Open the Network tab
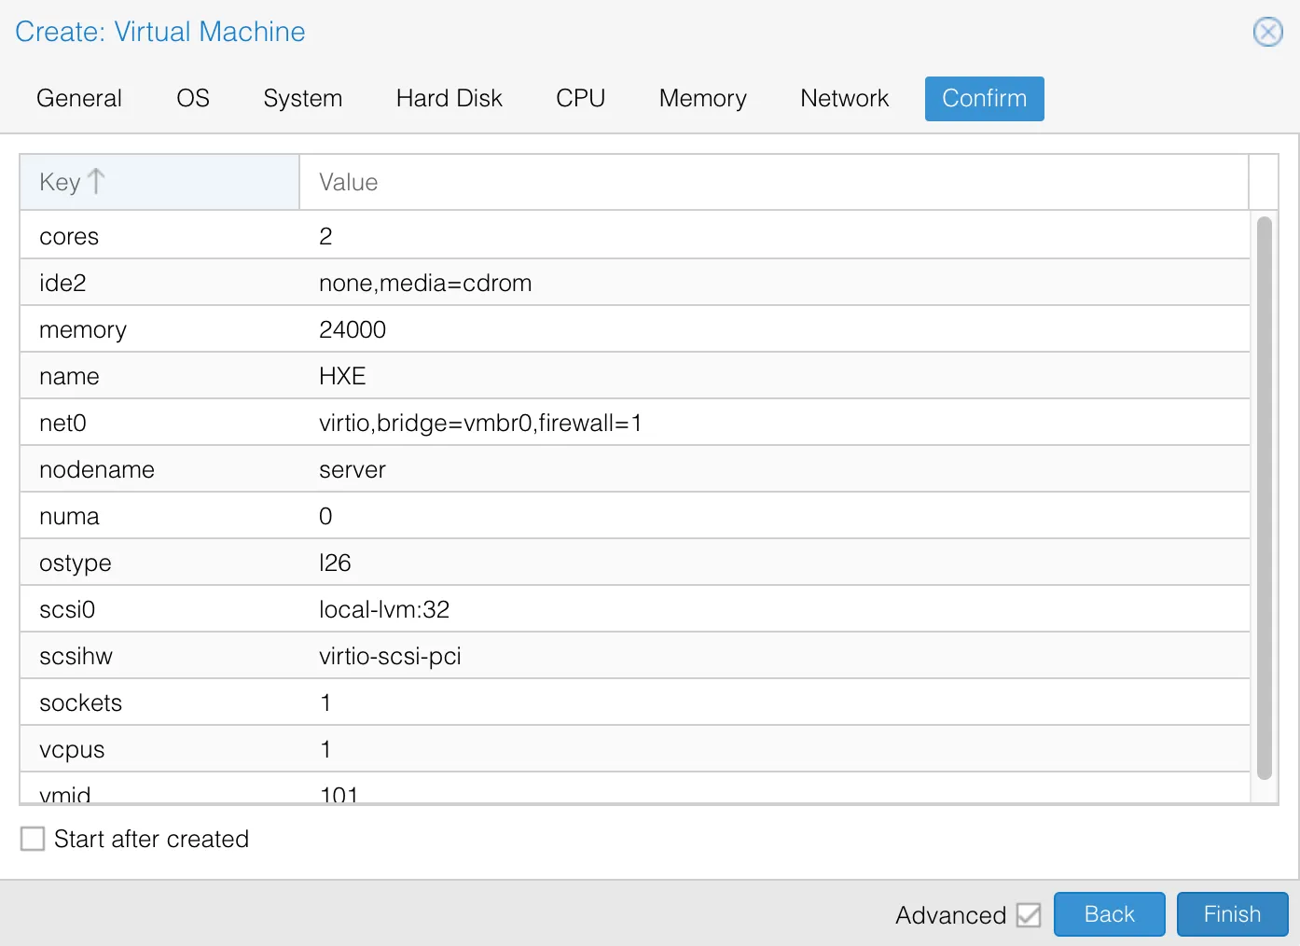 [x=844, y=99]
